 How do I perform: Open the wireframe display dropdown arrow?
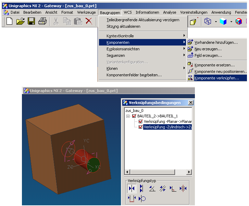pos(216,22)
